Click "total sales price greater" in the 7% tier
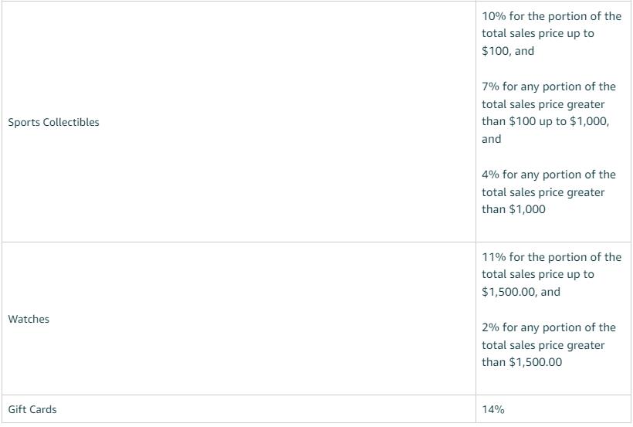 coord(543,104)
